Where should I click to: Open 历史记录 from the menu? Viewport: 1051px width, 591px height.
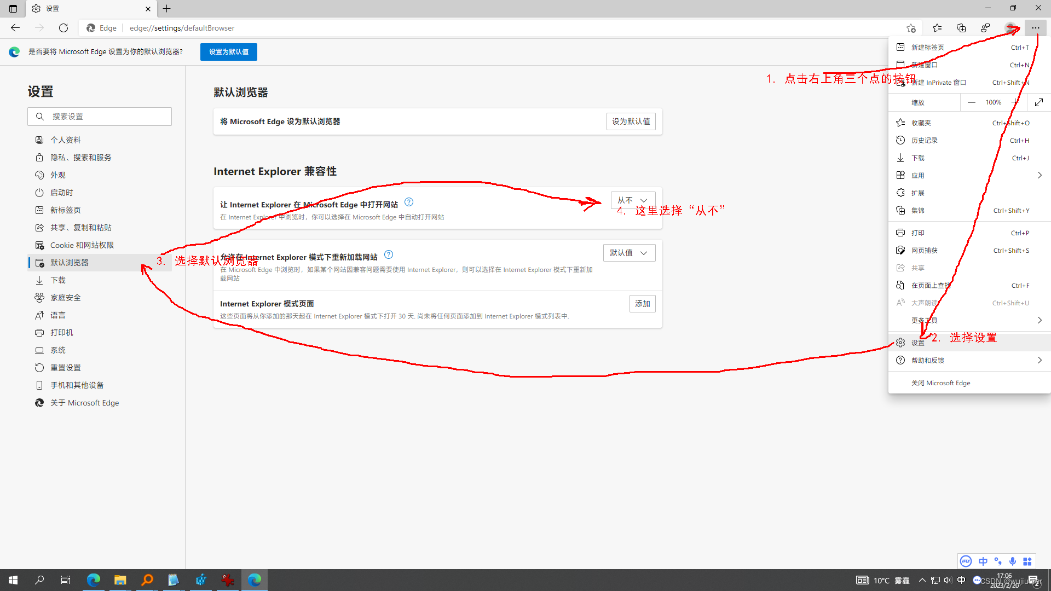[x=969, y=141]
